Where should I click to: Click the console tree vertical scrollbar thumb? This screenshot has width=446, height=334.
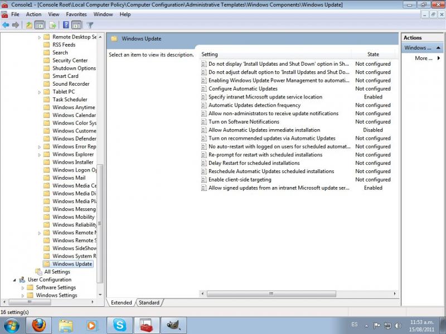coord(100,224)
